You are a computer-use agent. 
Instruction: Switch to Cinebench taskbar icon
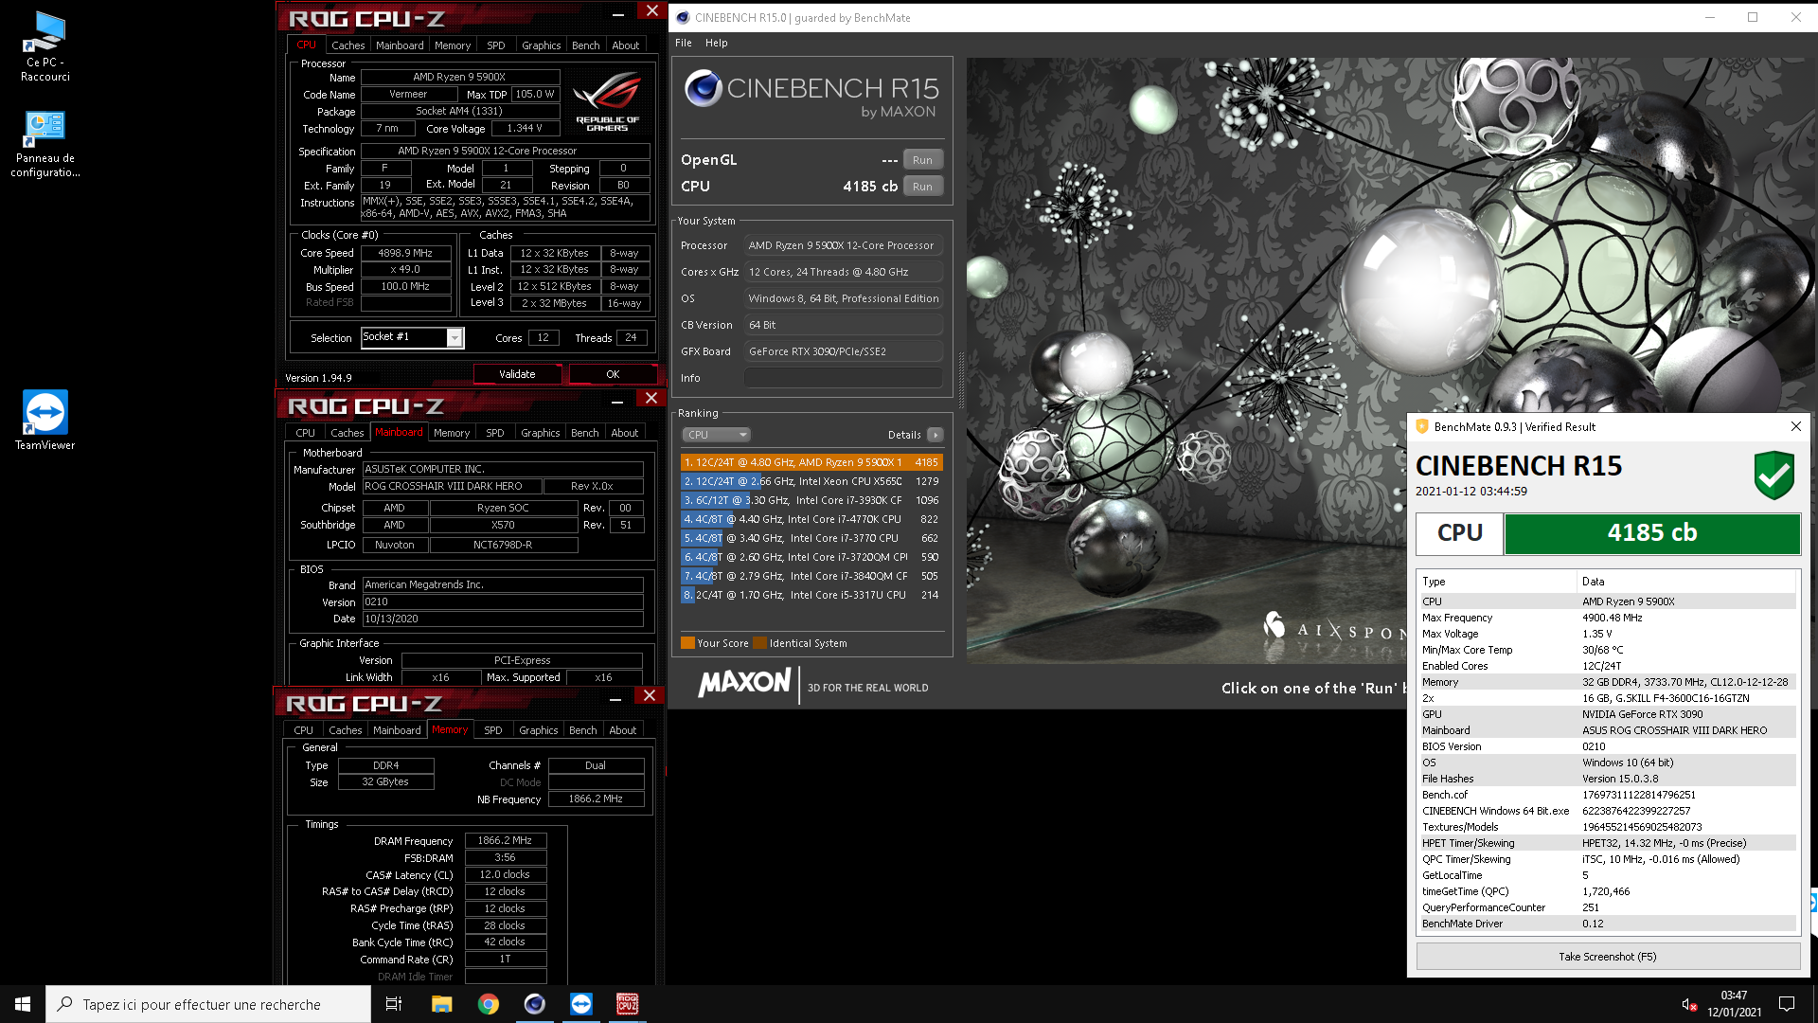tap(534, 1004)
